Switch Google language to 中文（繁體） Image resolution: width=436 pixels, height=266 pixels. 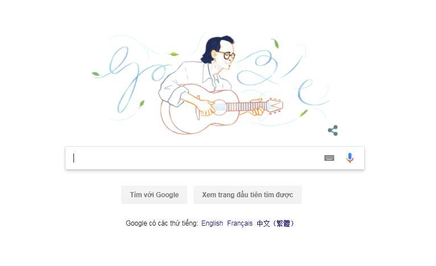pos(275,223)
